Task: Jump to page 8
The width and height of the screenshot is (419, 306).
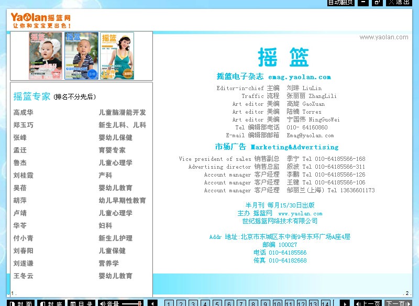Action: 253,303
